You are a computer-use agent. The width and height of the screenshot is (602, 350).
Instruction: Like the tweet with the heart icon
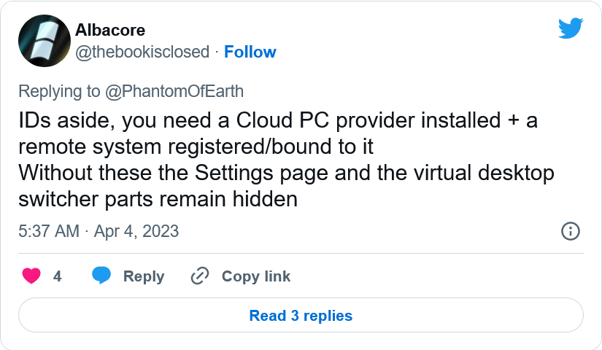[31, 276]
